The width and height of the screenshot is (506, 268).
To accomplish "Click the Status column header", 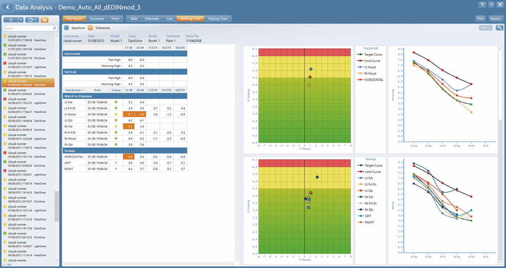I will pos(116,90).
